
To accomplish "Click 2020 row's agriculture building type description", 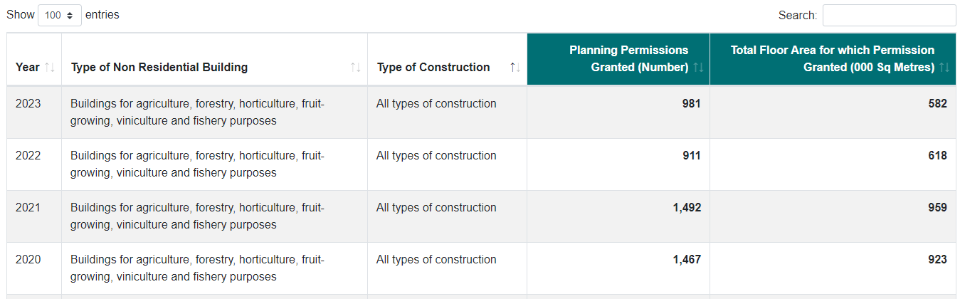I will click(197, 268).
